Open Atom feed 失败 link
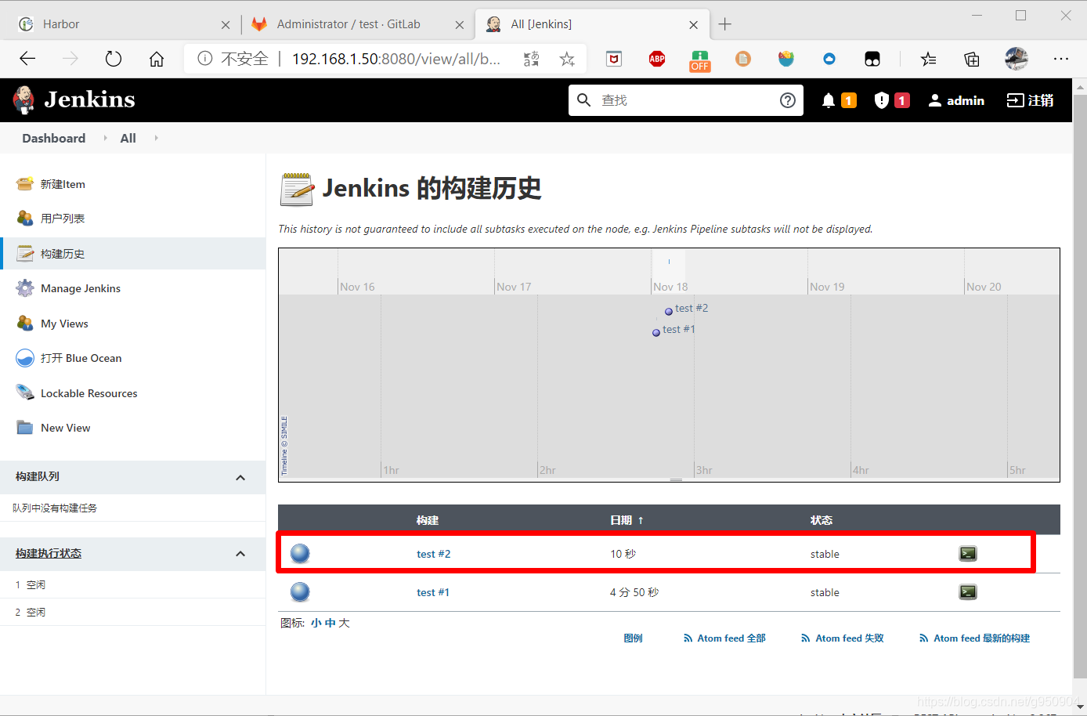Image resolution: width=1087 pixels, height=716 pixels. tap(843, 638)
